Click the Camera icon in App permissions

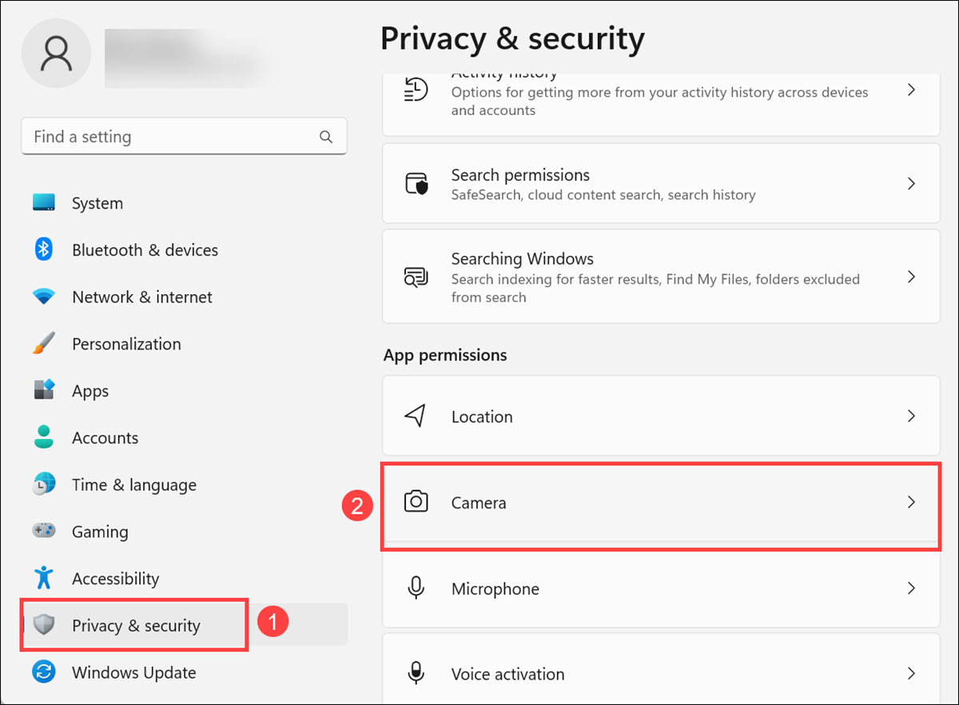pyautogui.click(x=416, y=502)
